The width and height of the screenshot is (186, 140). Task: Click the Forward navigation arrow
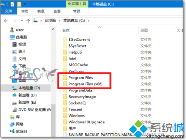pyautogui.click(x=15, y=21)
